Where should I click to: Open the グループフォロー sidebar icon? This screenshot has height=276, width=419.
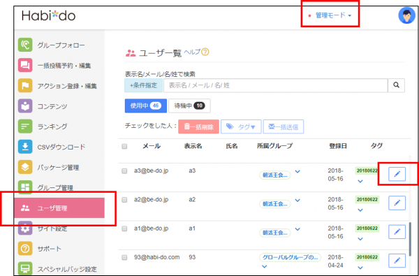25,45
